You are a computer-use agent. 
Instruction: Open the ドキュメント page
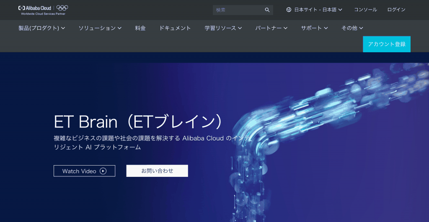175,28
